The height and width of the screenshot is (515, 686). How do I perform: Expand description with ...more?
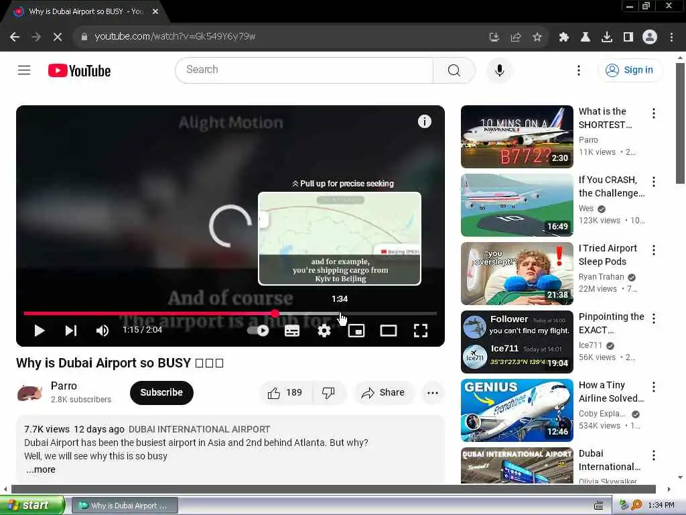click(x=41, y=469)
